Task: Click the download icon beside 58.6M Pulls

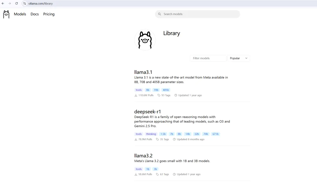Action: (136, 174)
